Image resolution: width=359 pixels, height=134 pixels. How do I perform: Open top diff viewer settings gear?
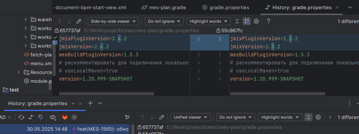coord(256,21)
